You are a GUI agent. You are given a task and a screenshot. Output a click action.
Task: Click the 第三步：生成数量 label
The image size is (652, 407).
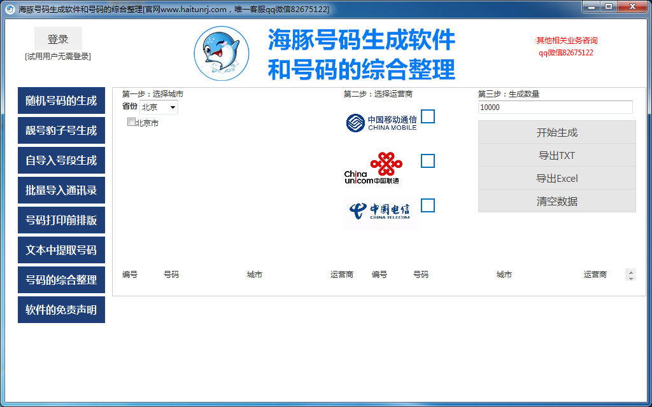click(509, 94)
